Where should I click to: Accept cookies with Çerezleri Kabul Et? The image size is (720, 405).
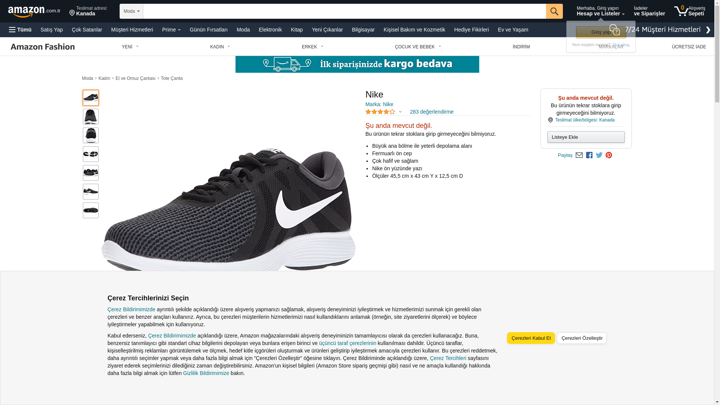531,338
